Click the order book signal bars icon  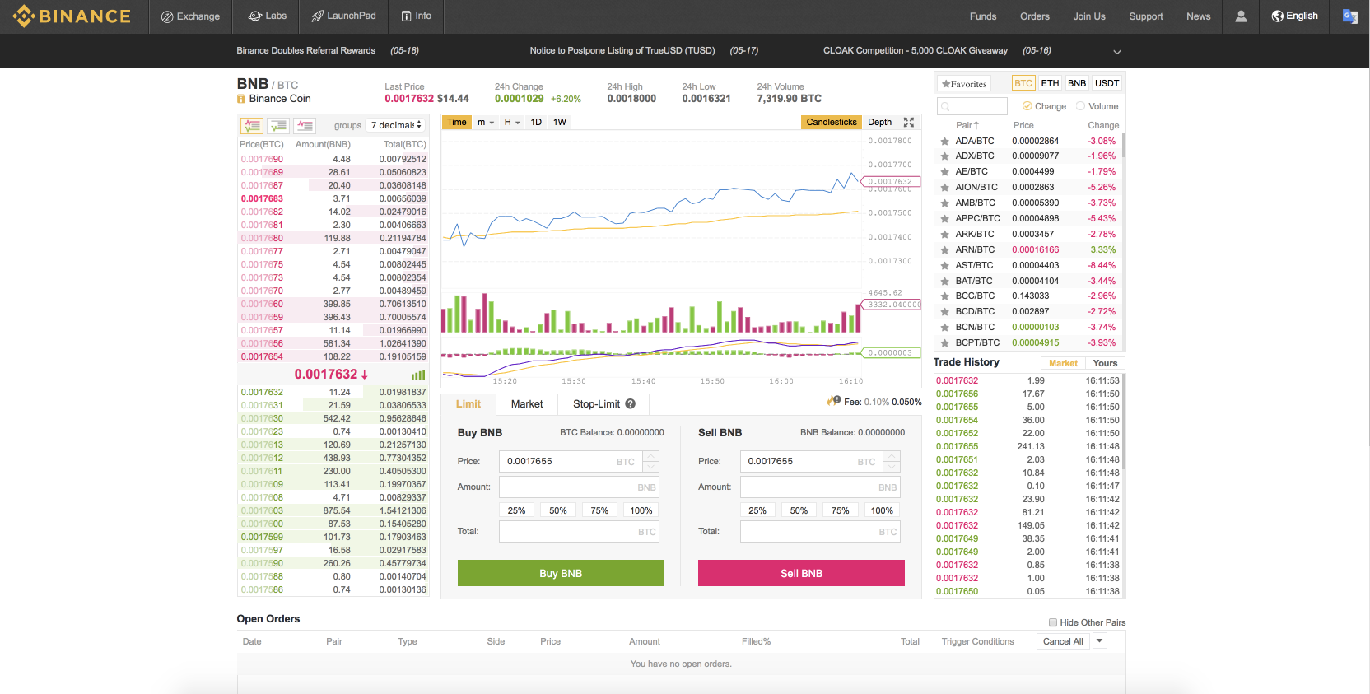[418, 375]
